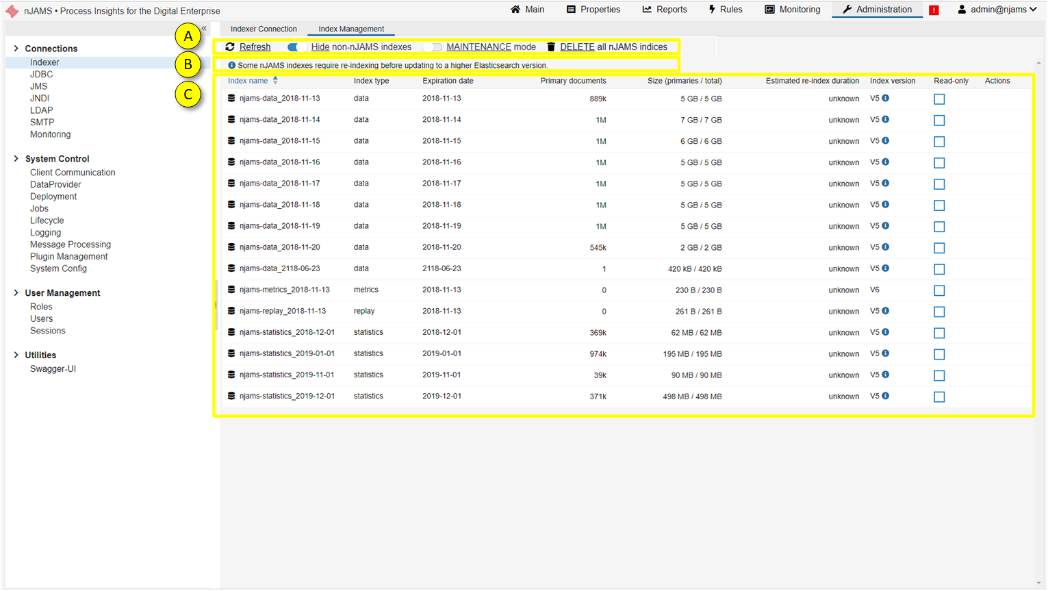Open the Administration menu

tap(877, 10)
